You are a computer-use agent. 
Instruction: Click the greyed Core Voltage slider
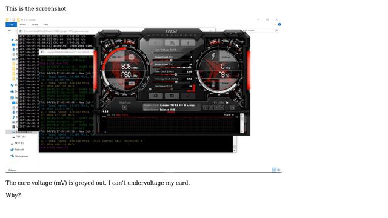[x=171, y=53]
